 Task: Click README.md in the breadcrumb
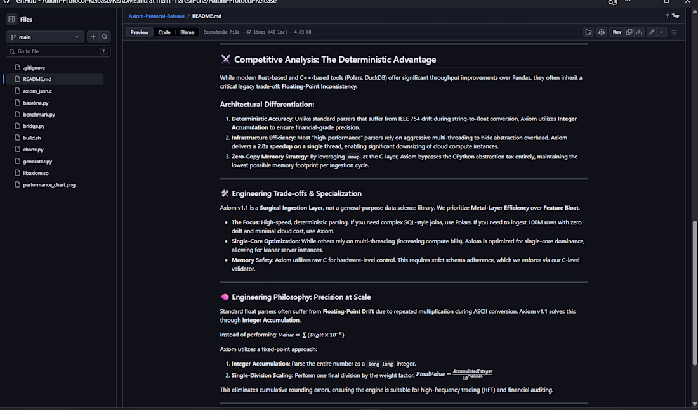click(x=207, y=16)
